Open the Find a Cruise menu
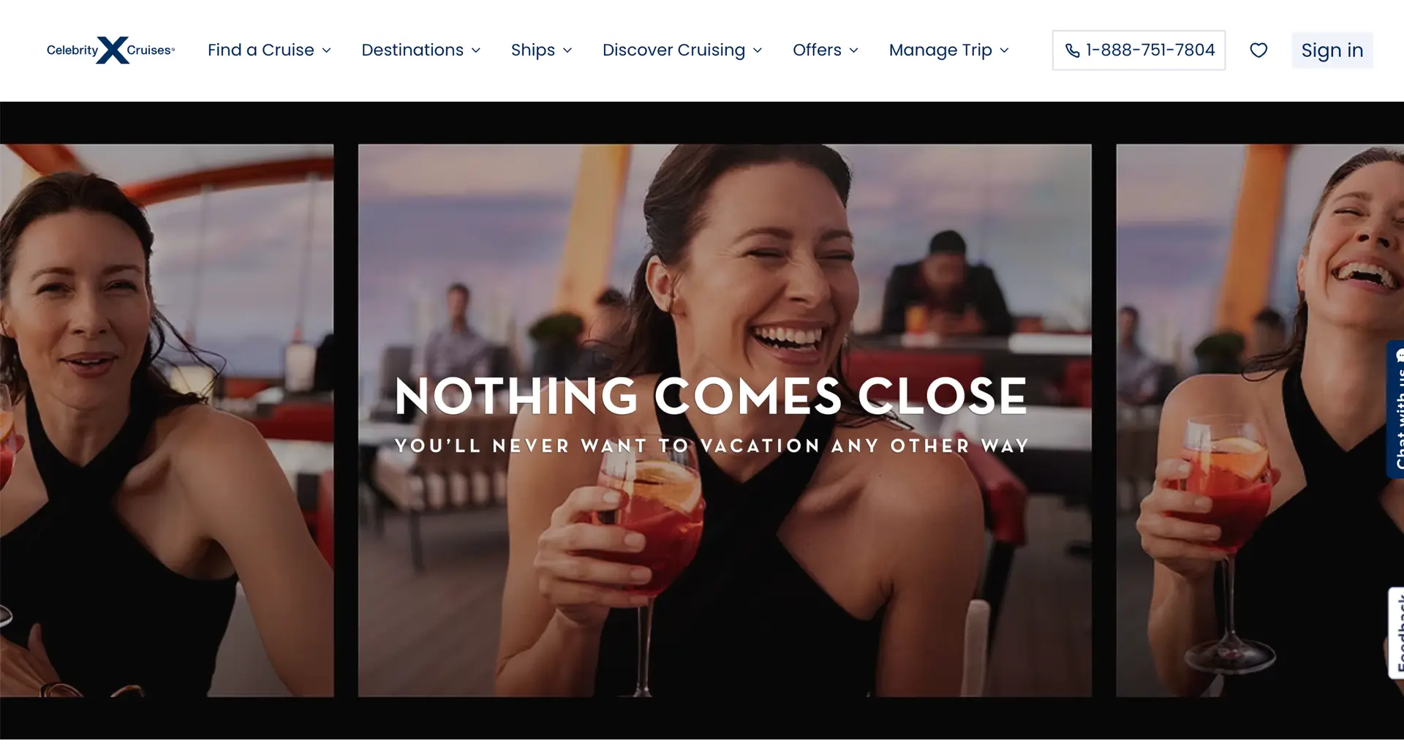 click(x=269, y=50)
